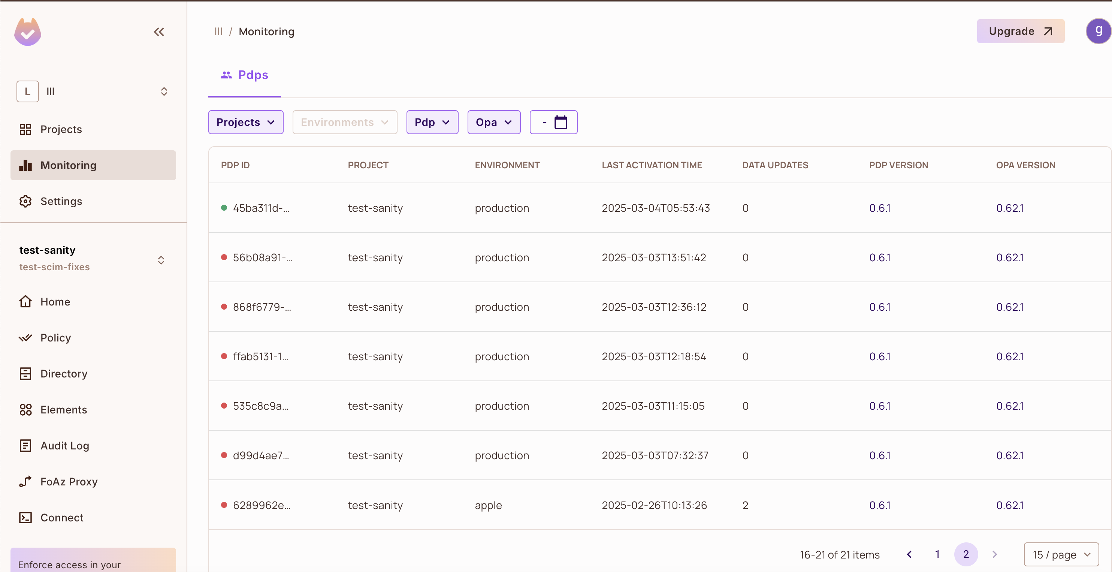Open the Pdp filter dropdown
1112x572 pixels.
coord(432,122)
